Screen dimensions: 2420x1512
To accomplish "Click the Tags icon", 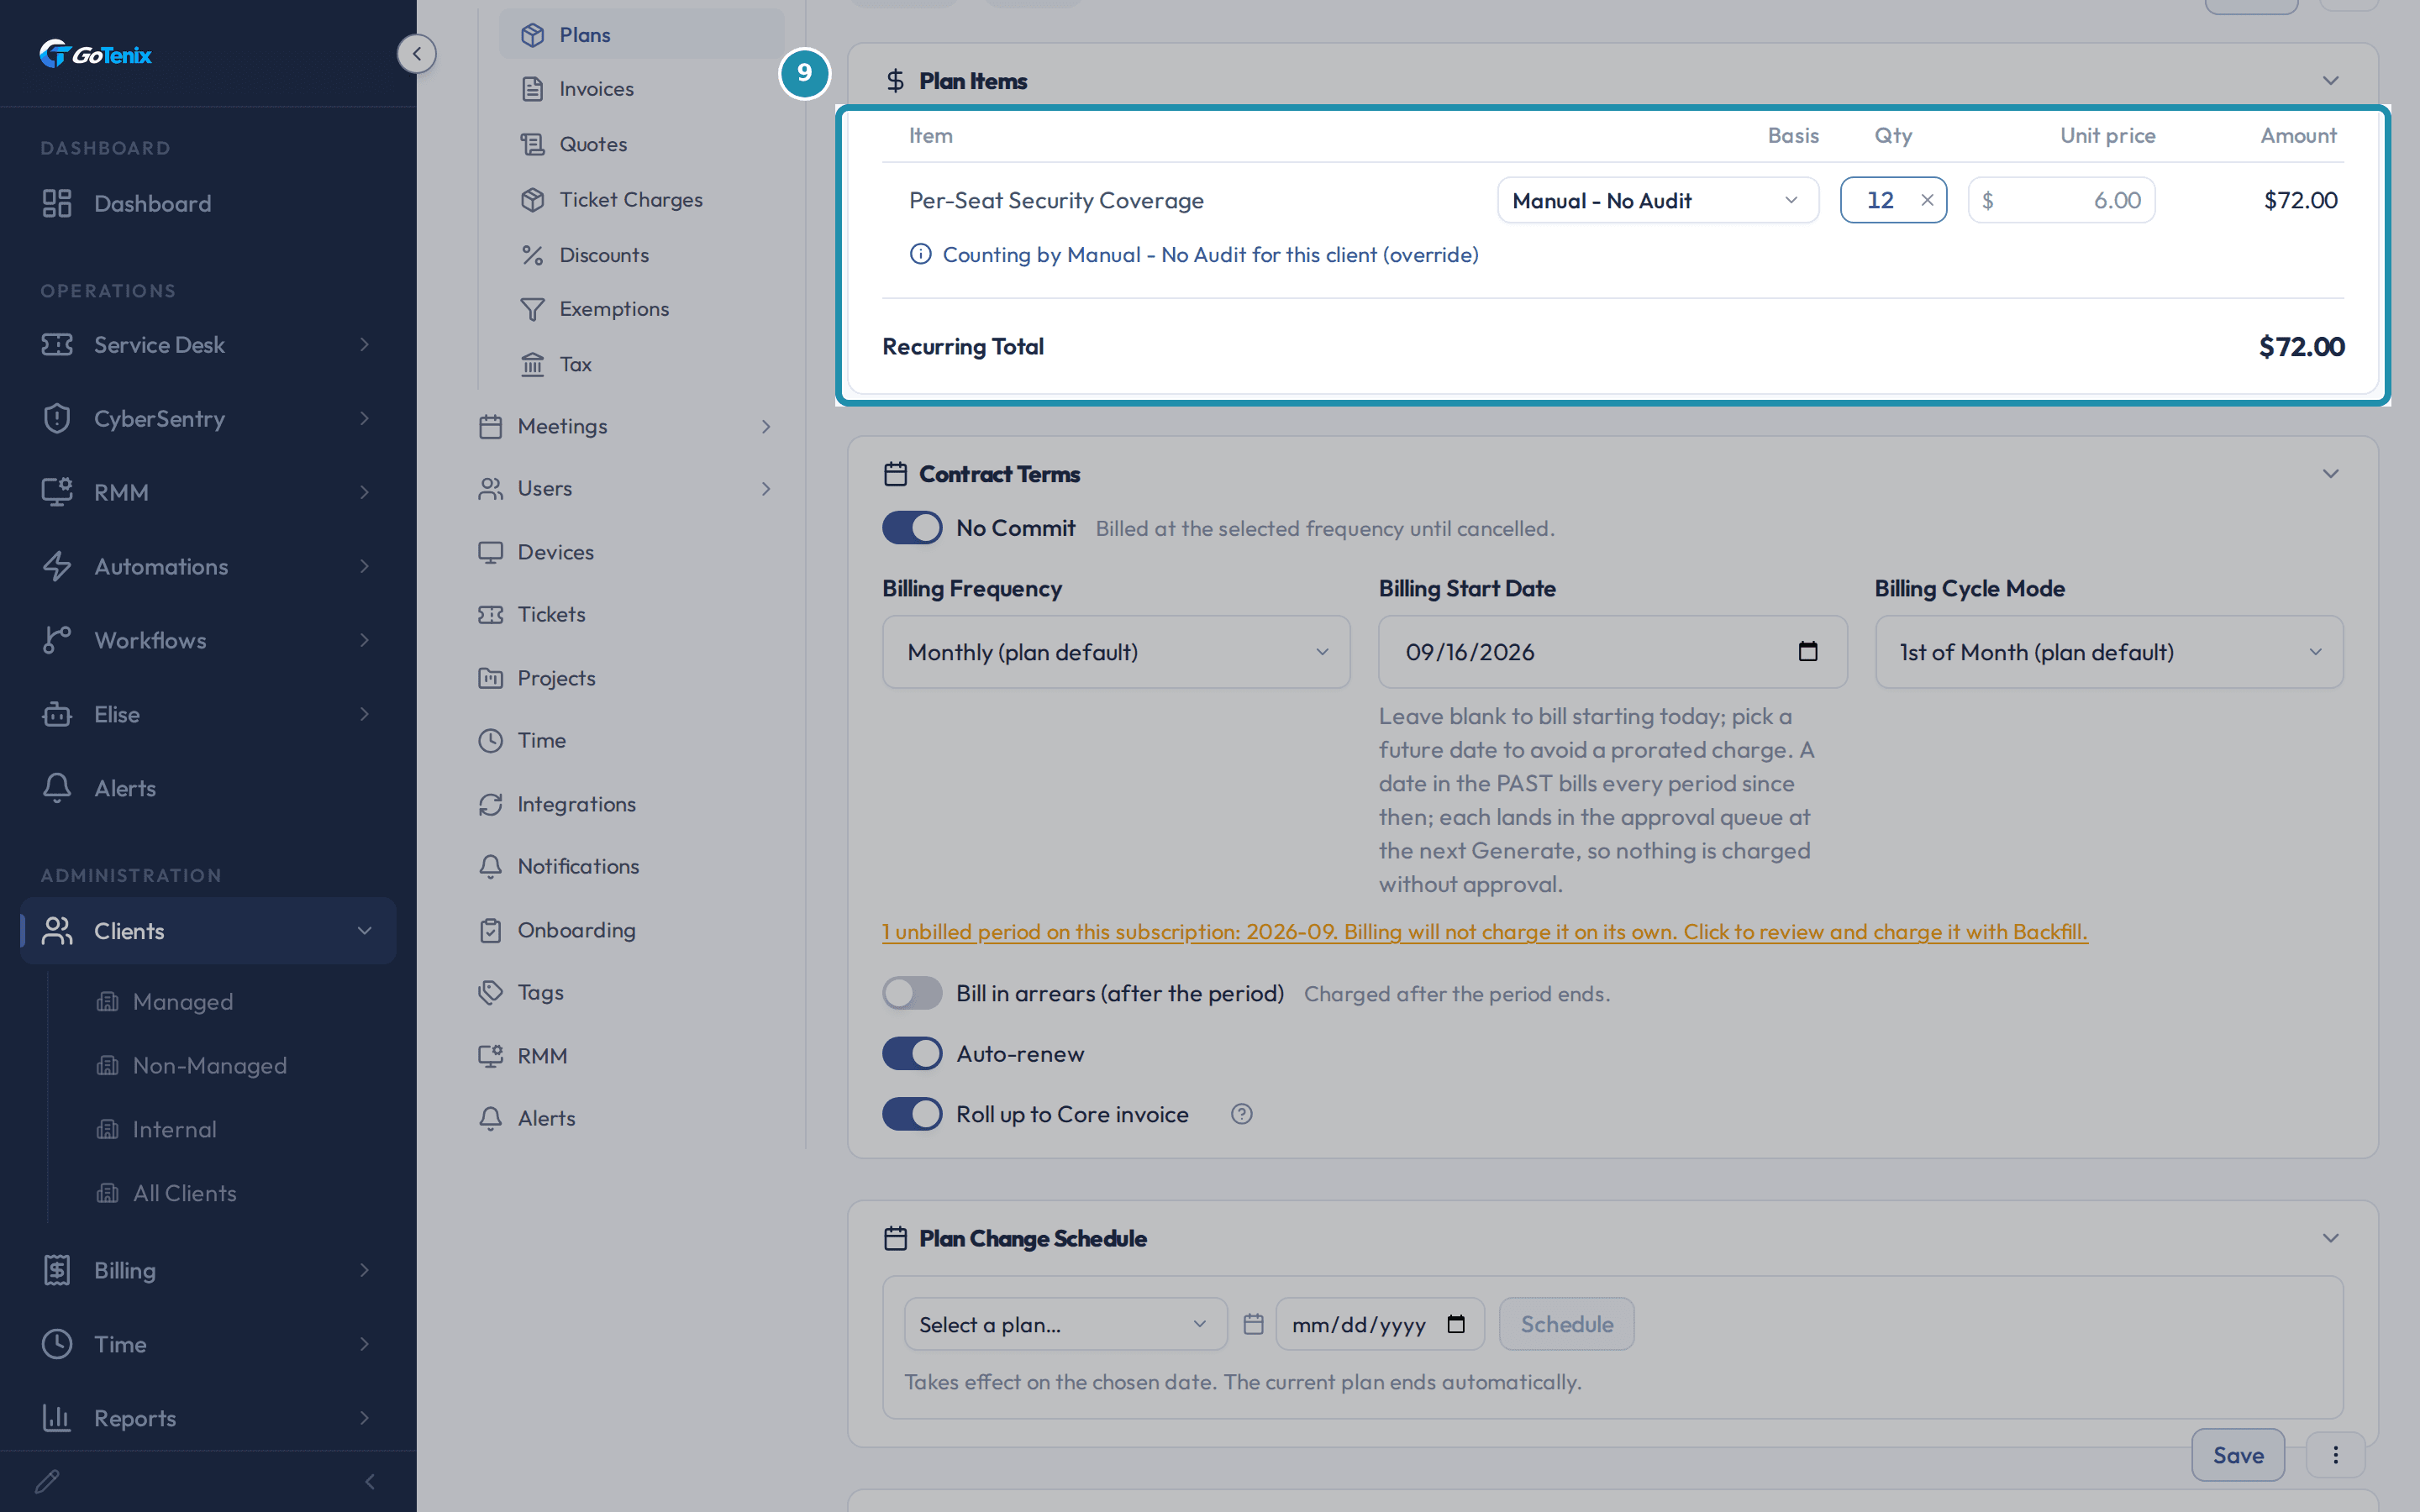I will click(490, 992).
